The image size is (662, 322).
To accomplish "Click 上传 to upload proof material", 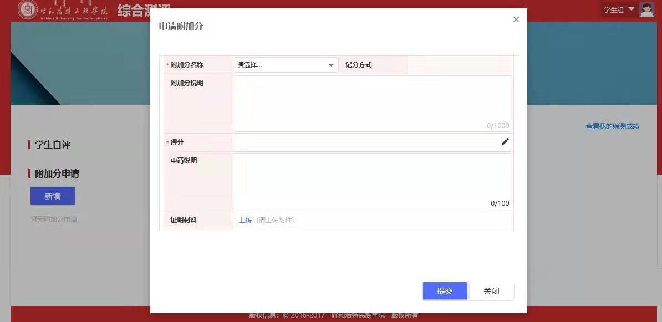I will point(245,220).
